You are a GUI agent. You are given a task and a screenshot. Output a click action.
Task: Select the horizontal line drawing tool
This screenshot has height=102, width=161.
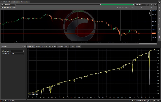coord(159,13)
